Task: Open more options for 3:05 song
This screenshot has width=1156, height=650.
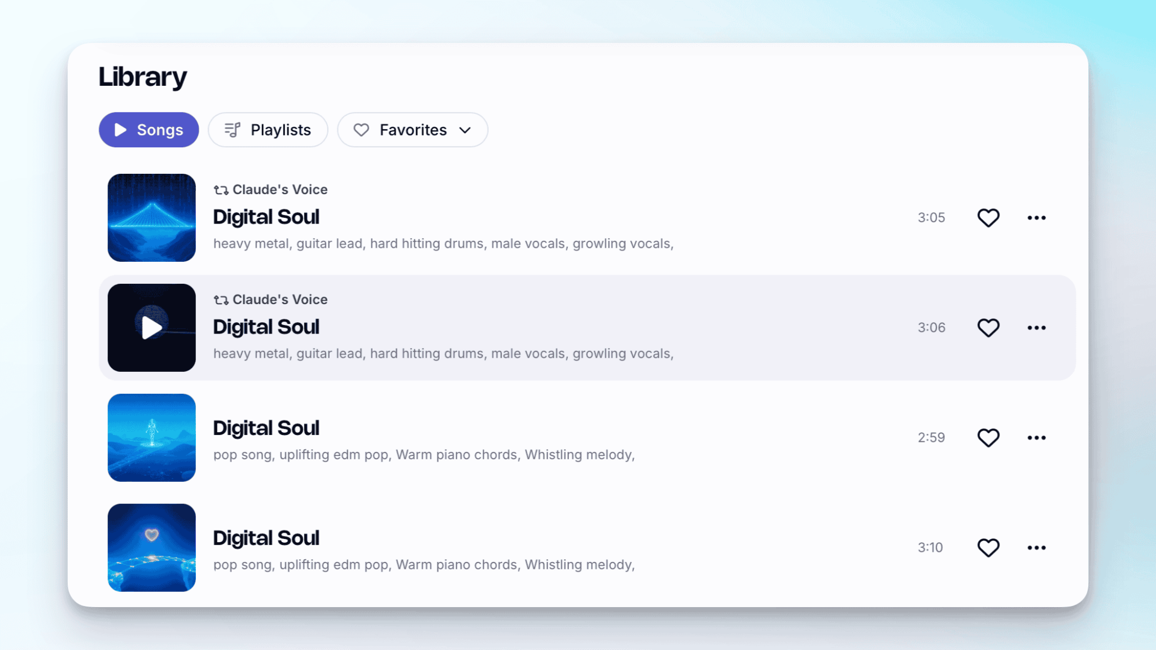Action: tap(1036, 218)
